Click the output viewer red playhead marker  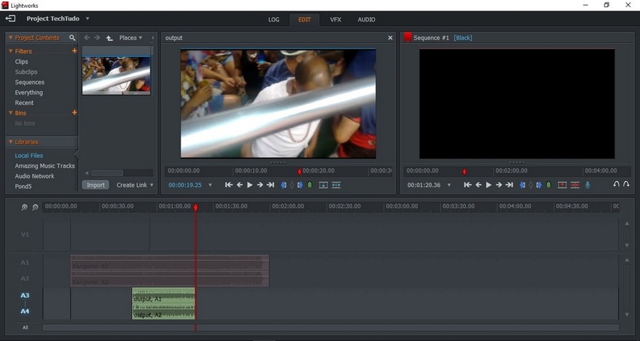pyautogui.click(x=300, y=171)
